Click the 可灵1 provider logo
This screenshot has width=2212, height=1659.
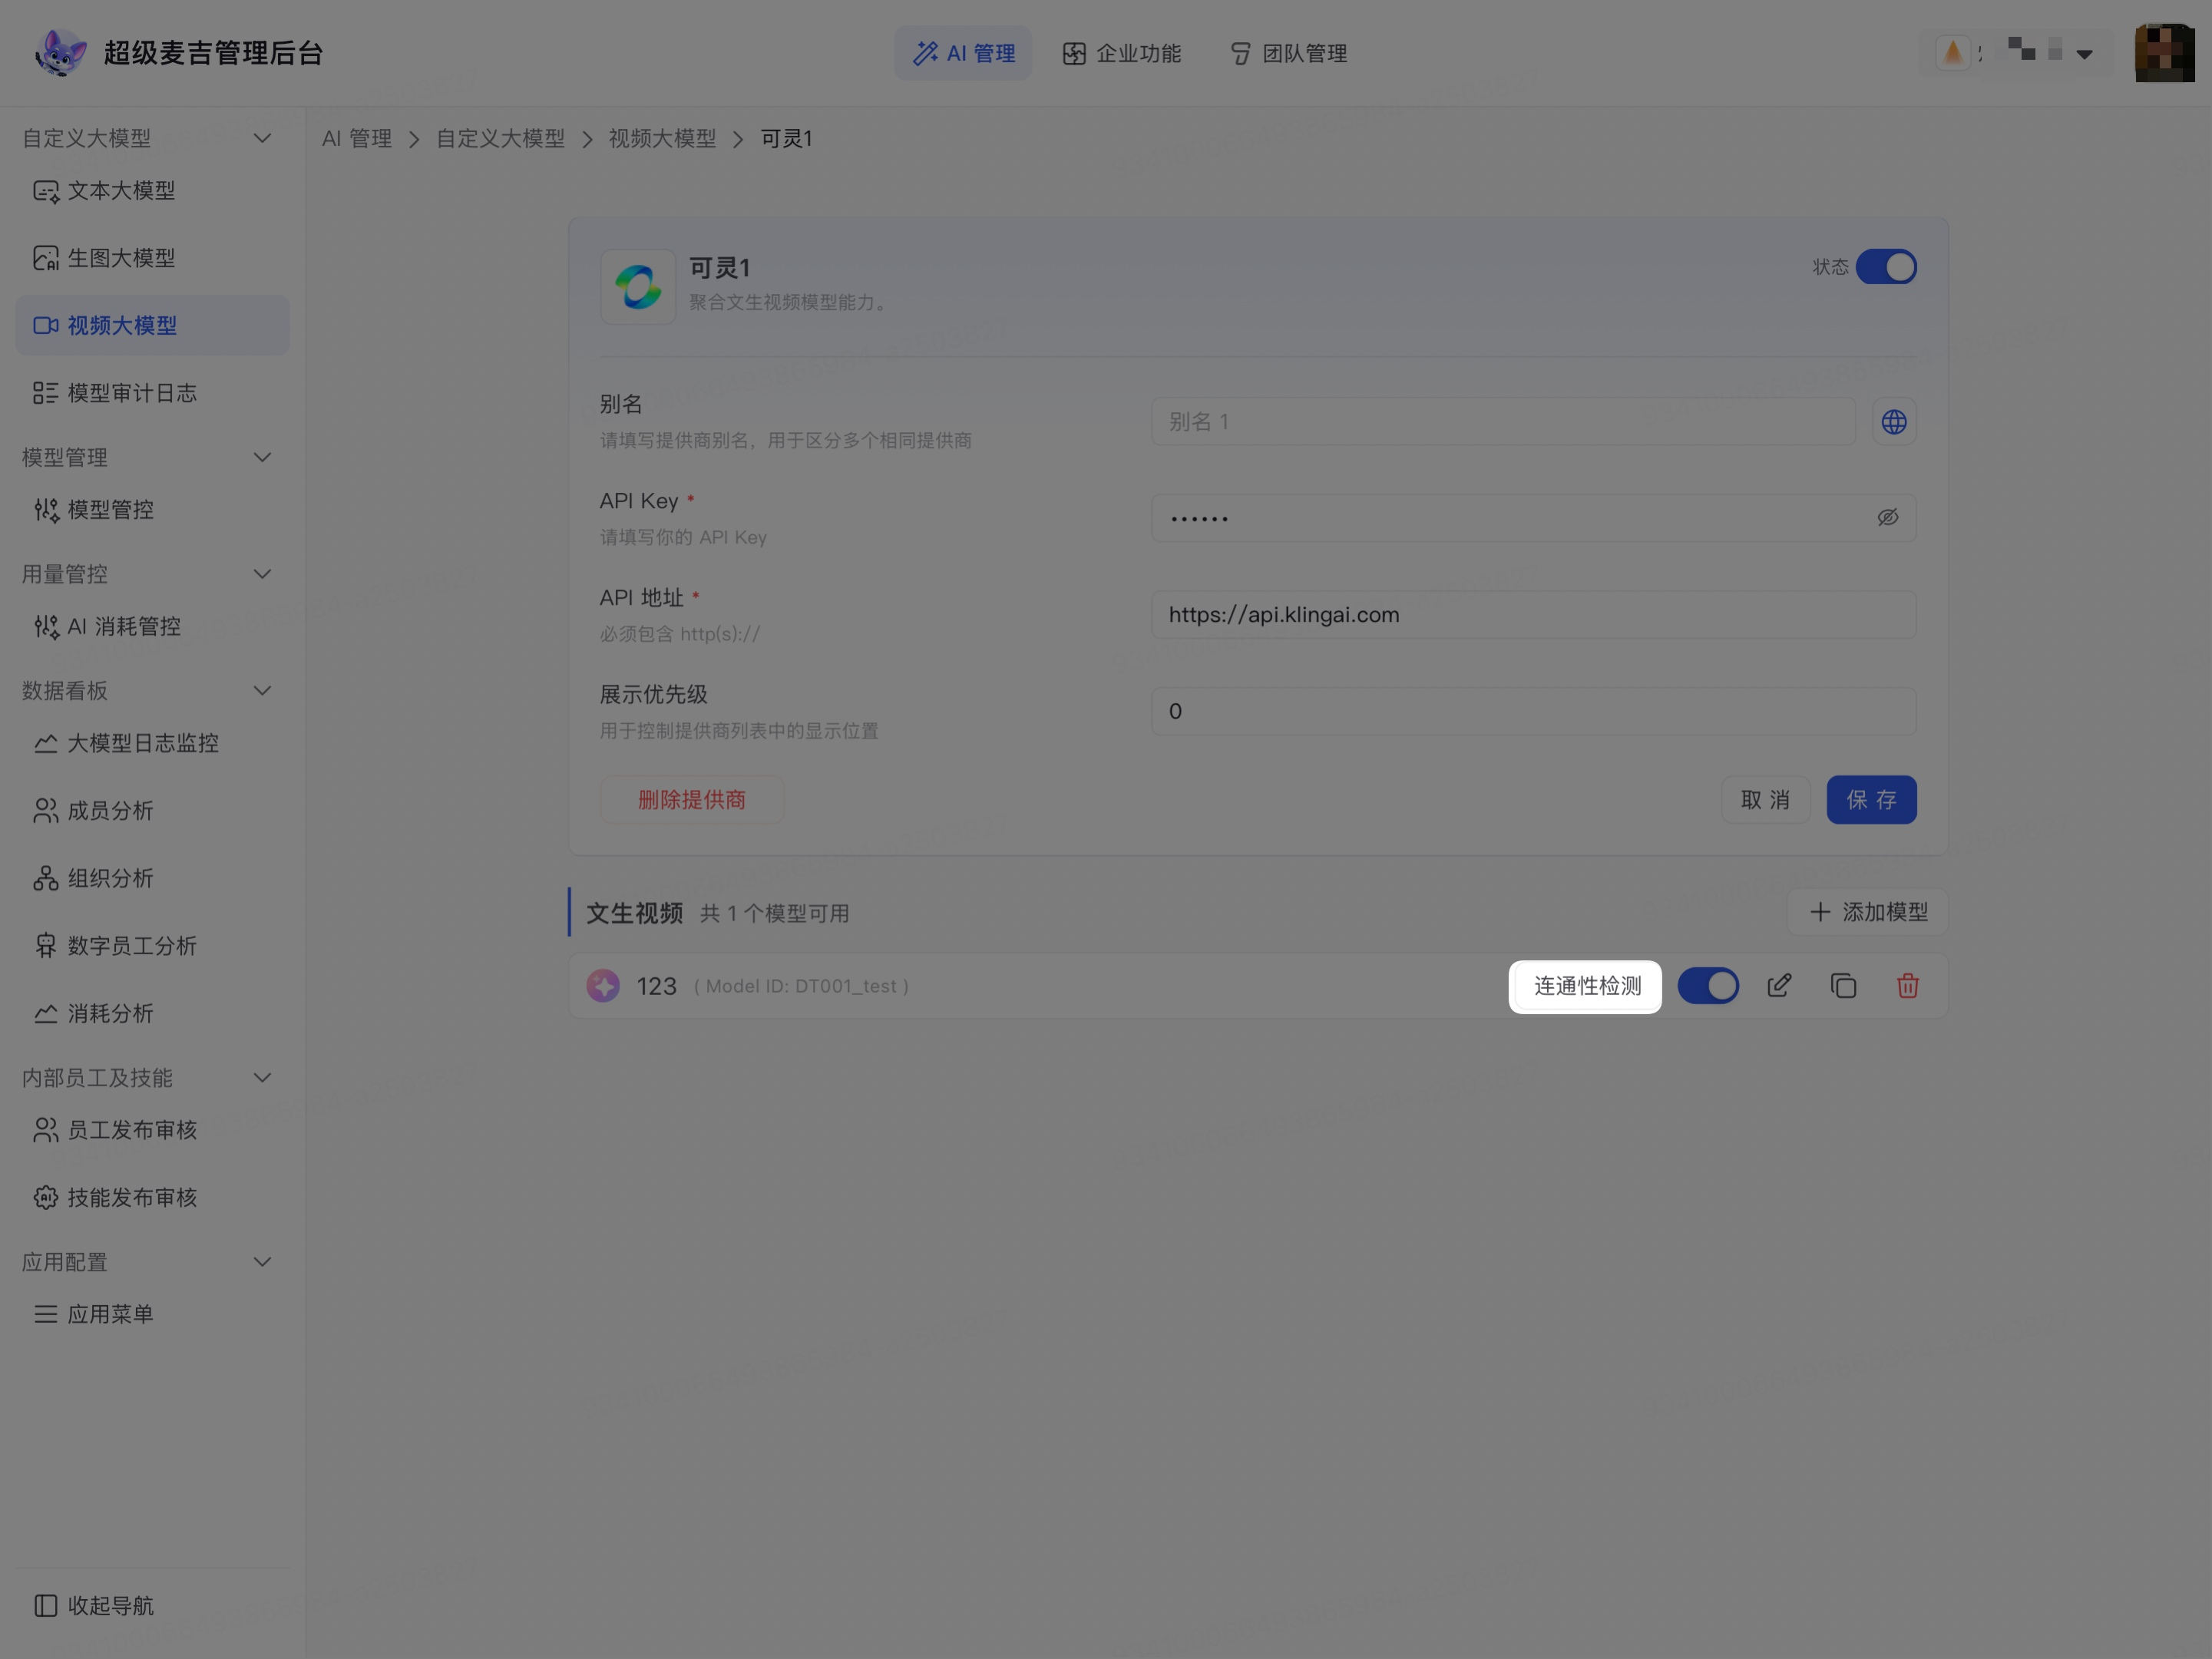pos(638,287)
